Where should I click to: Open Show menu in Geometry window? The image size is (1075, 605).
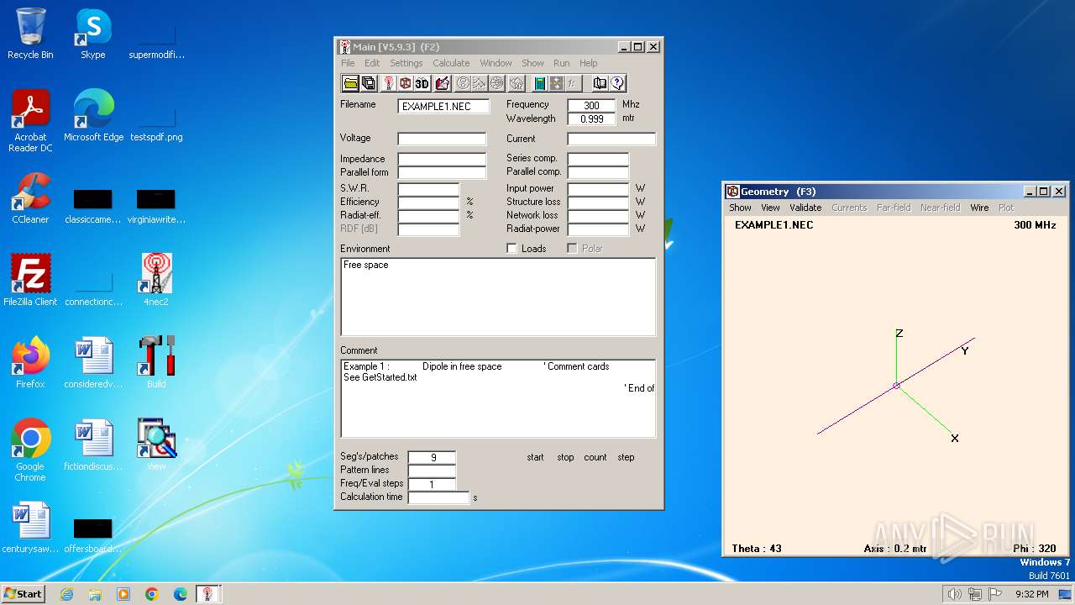point(740,208)
